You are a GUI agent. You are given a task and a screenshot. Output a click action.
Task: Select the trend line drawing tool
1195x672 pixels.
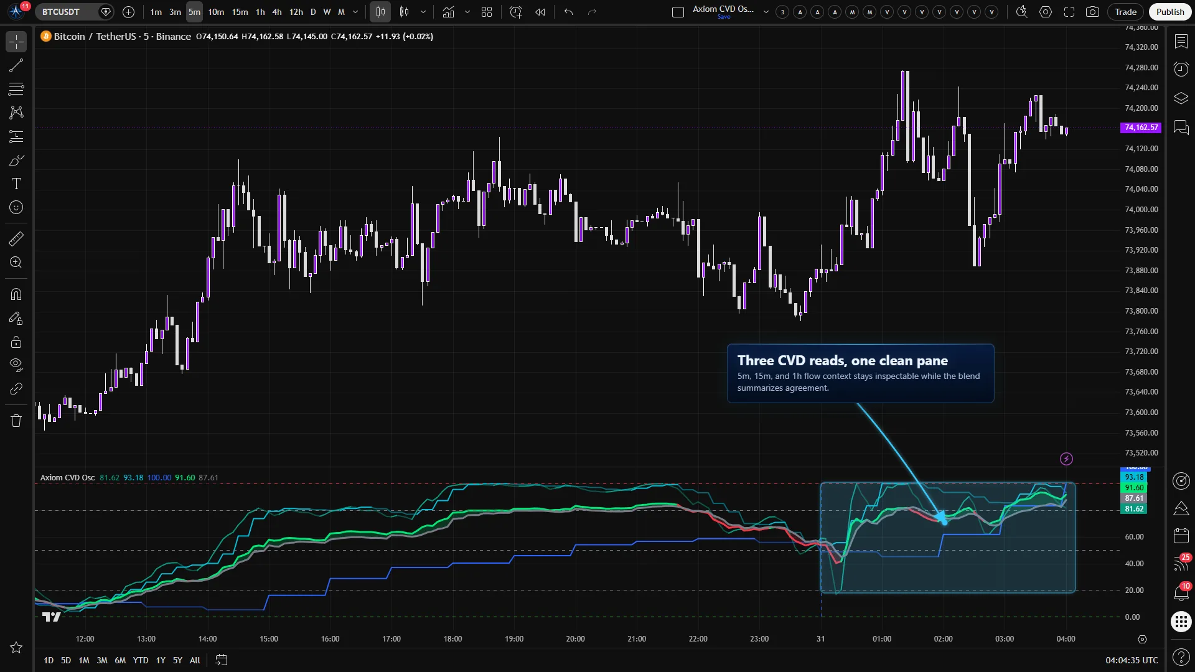coord(16,65)
